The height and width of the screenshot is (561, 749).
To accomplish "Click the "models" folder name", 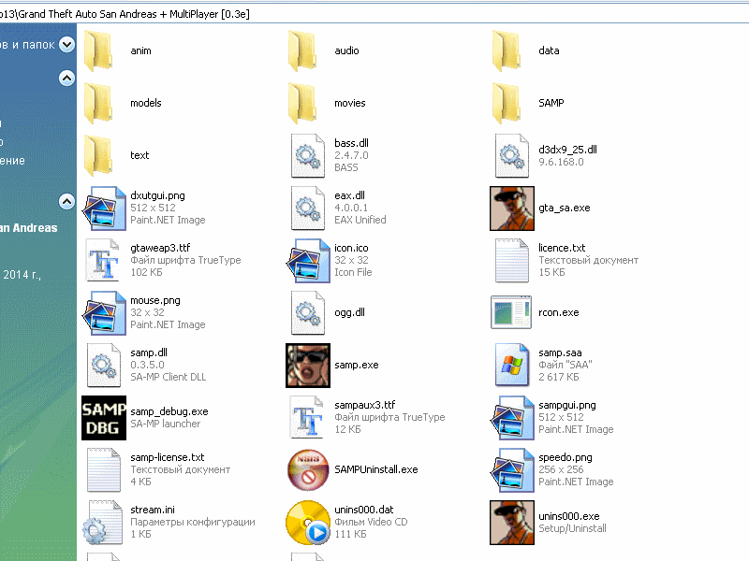I will 146,103.
